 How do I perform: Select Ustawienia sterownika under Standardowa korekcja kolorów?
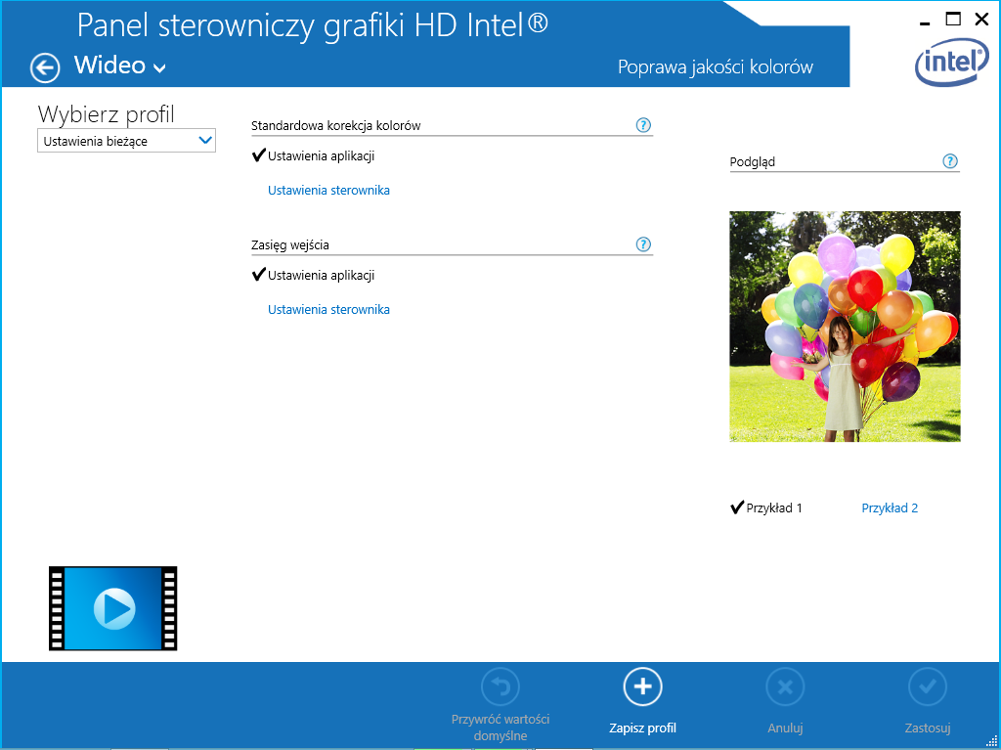328,190
